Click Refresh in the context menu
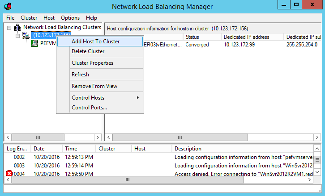 click(x=80, y=75)
